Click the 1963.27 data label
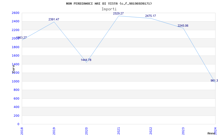Viewport: 218px width, 136px height. [x=22, y=38]
